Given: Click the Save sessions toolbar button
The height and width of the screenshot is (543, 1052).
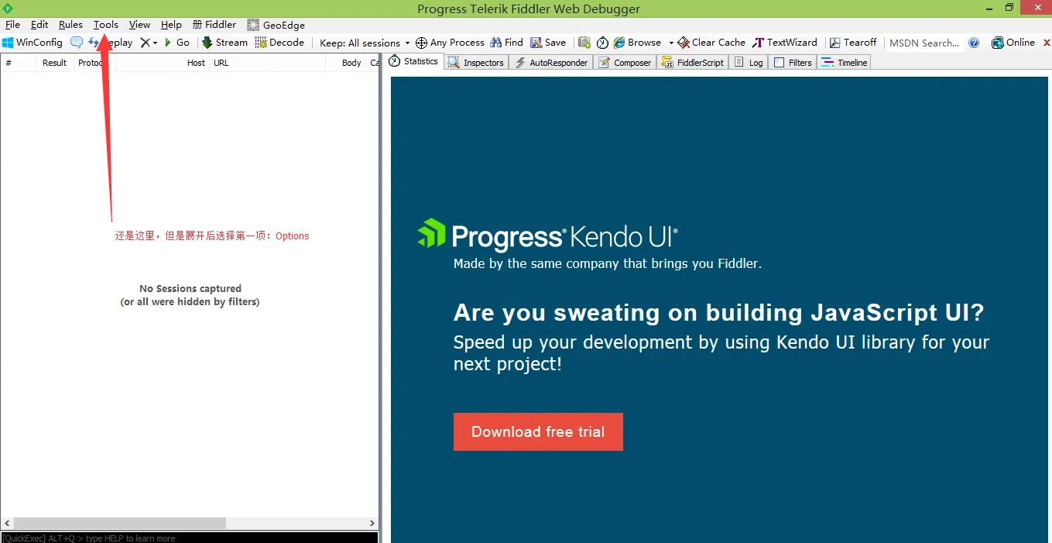Looking at the screenshot, I should (x=548, y=43).
